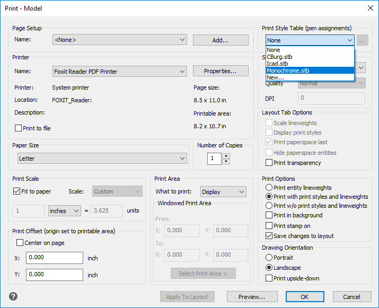The width and height of the screenshot is (379, 308).
Task: Click the X offset input field
Action: pyautogui.click(x=55, y=258)
